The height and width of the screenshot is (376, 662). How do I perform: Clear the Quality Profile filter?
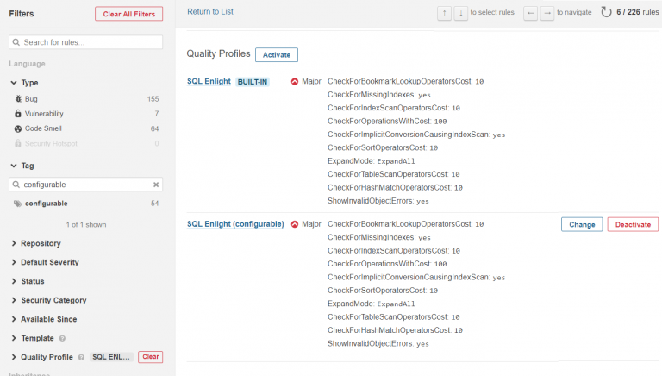tap(150, 357)
